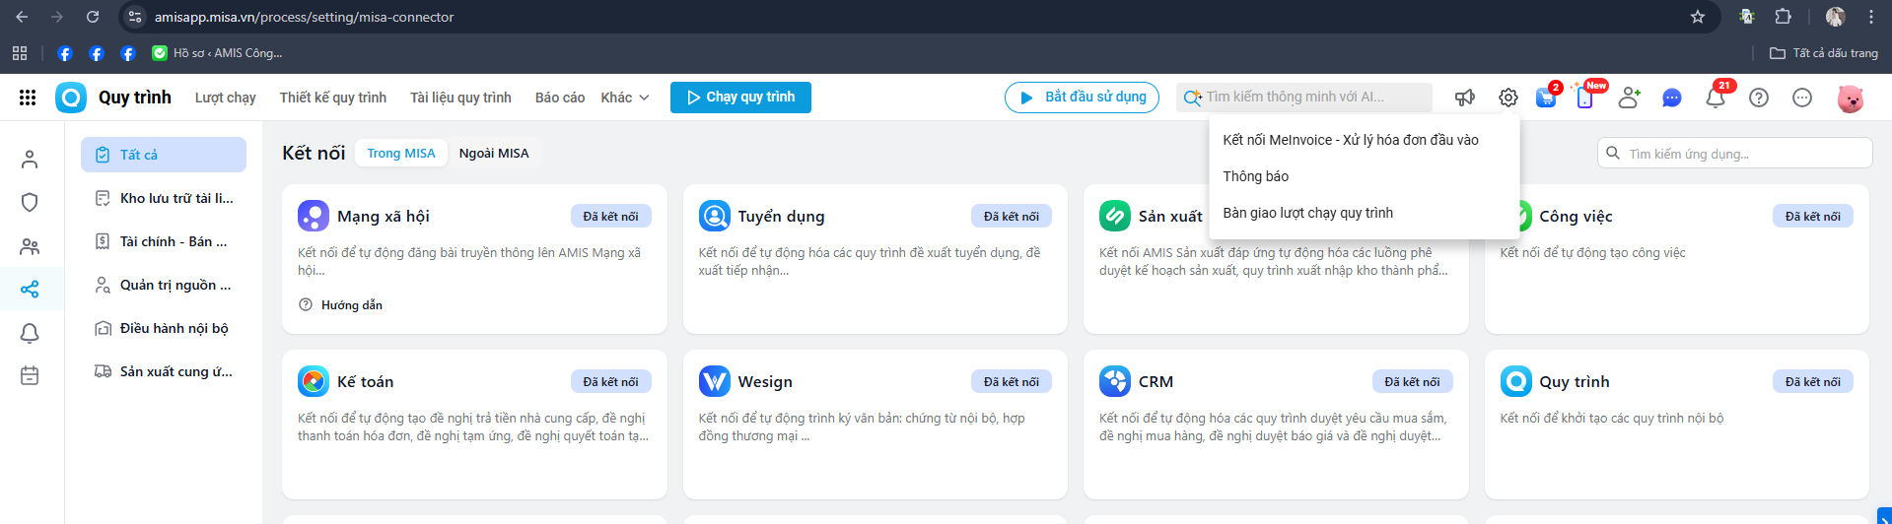Open browser extensions puzzle icon
Viewport: 1892px width, 524px height.
coord(1784,17)
